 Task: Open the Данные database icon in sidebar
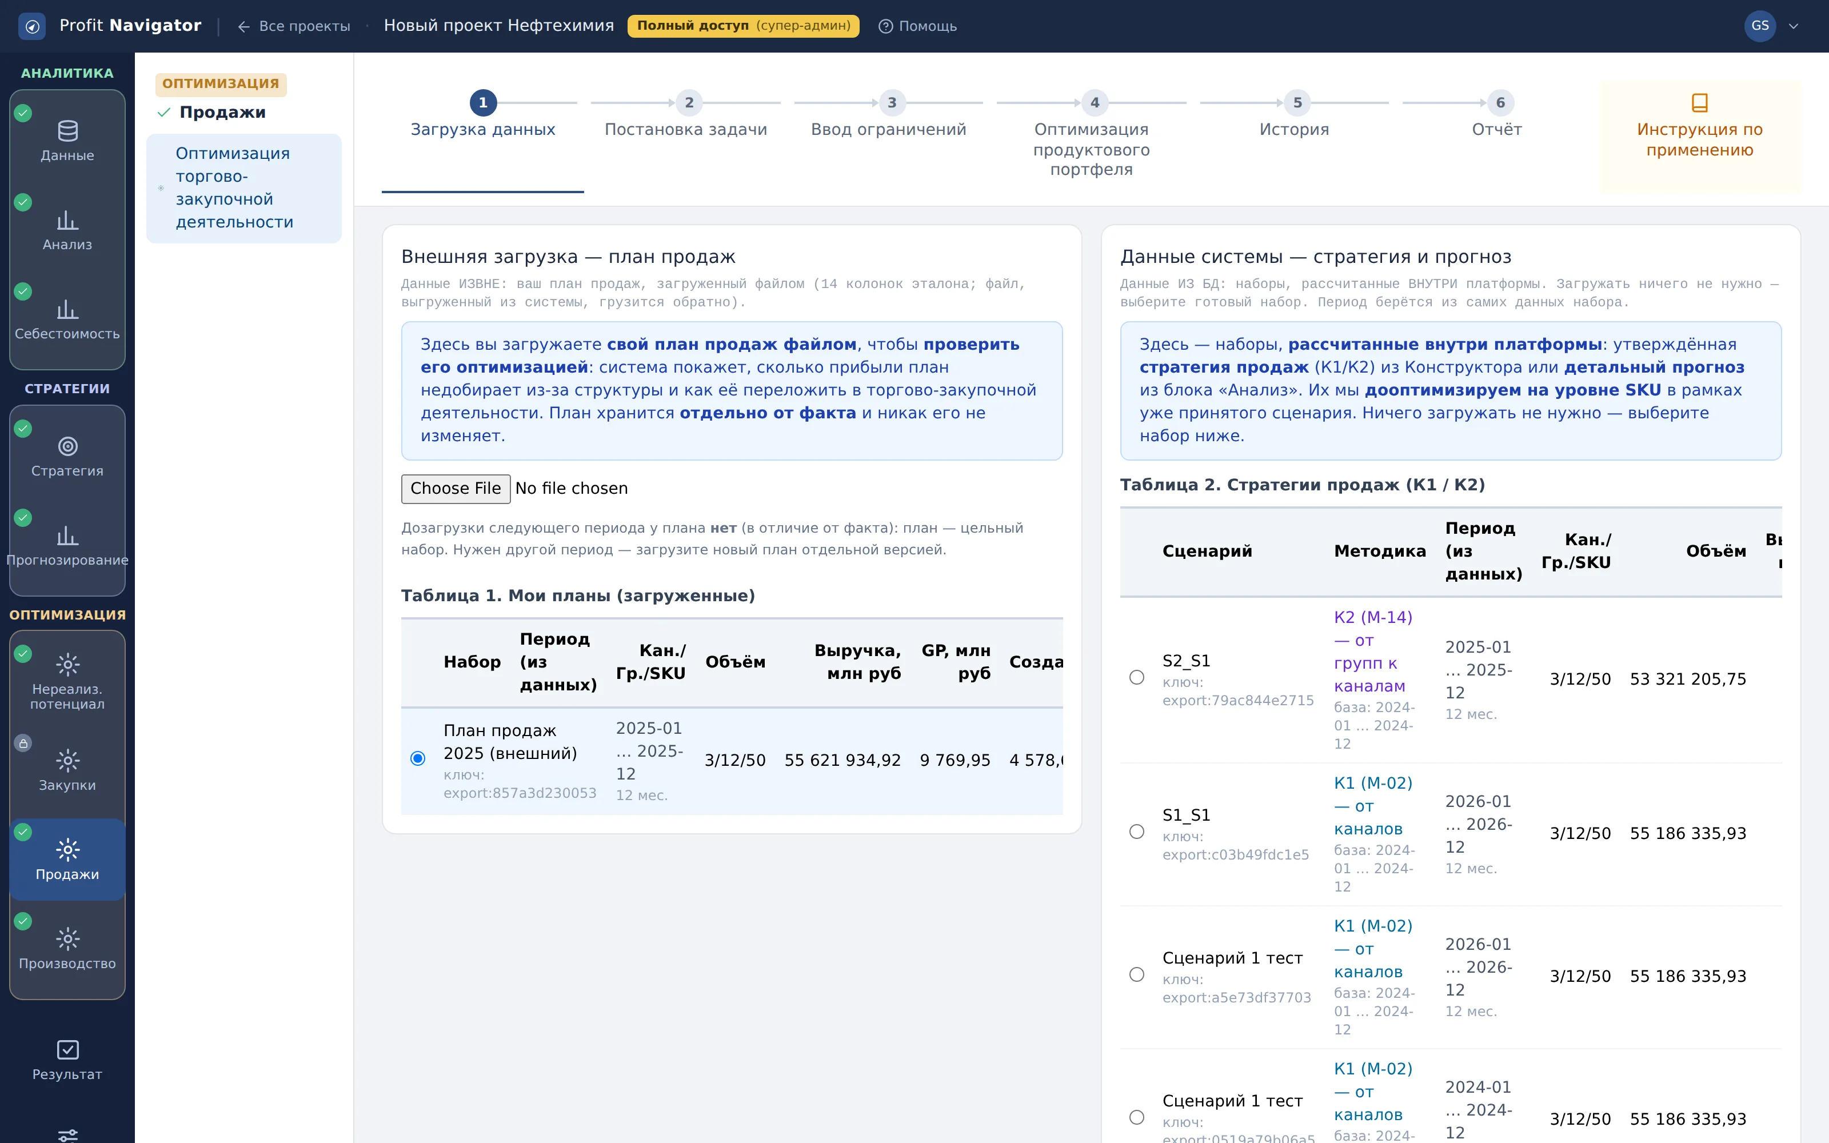(67, 131)
